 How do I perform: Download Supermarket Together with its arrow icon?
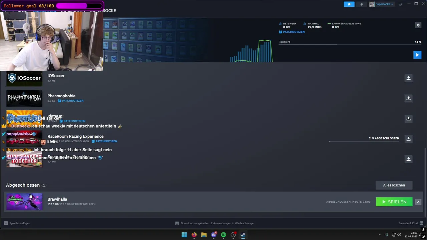click(408, 159)
